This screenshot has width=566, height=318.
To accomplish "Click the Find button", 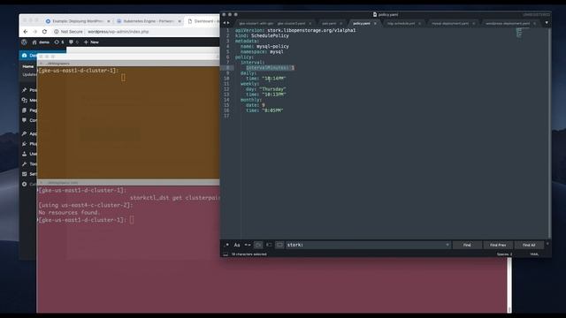I will click(467, 245).
